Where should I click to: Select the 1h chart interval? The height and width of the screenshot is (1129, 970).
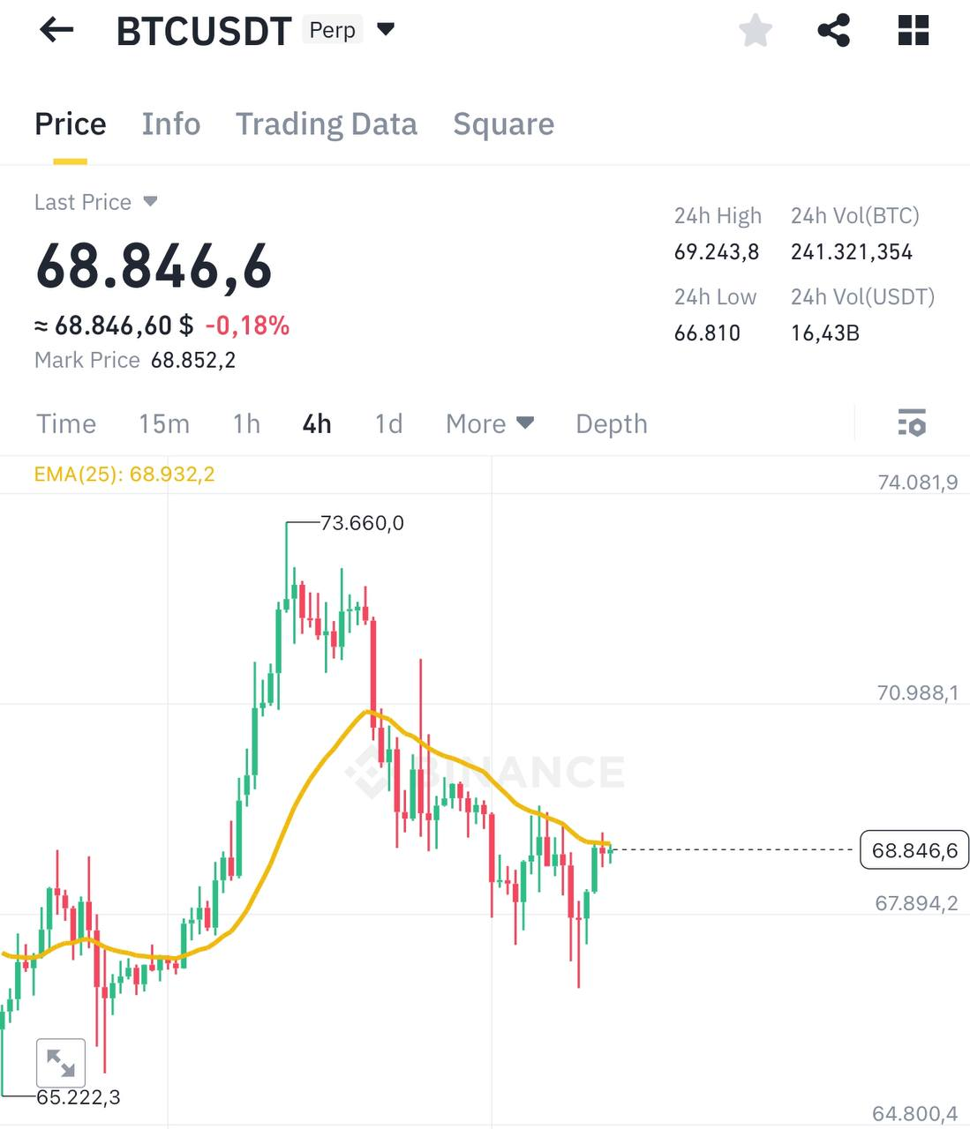pyautogui.click(x=246, y=424)
